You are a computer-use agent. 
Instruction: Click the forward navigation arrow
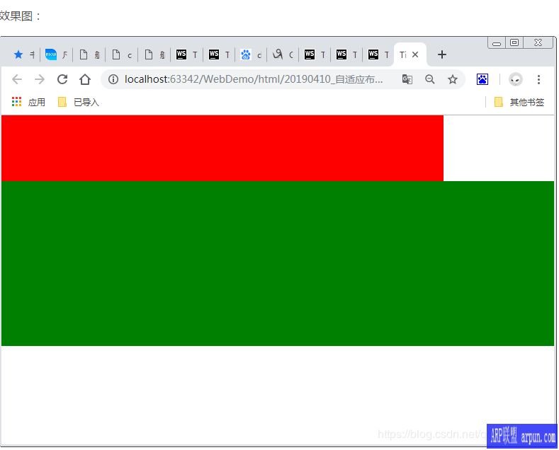pyautogui.click(x=40, y=79)
